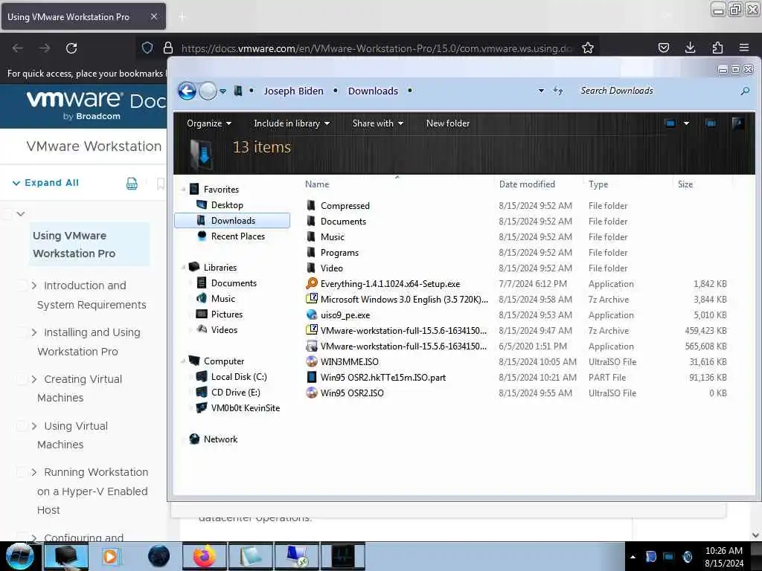
Task: Open the Include in library menu
Action: [x=292, y=123]
